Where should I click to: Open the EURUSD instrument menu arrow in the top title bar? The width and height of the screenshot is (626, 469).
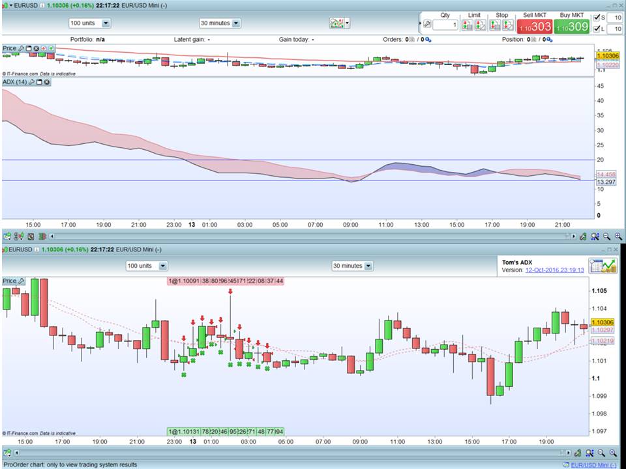point(11,6)
